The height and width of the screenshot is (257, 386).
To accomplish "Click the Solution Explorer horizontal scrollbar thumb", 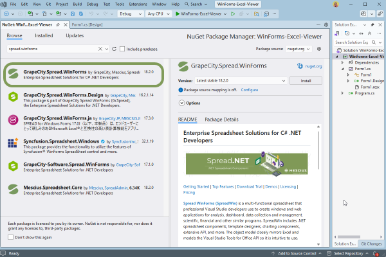I will [x=349, y=237].
